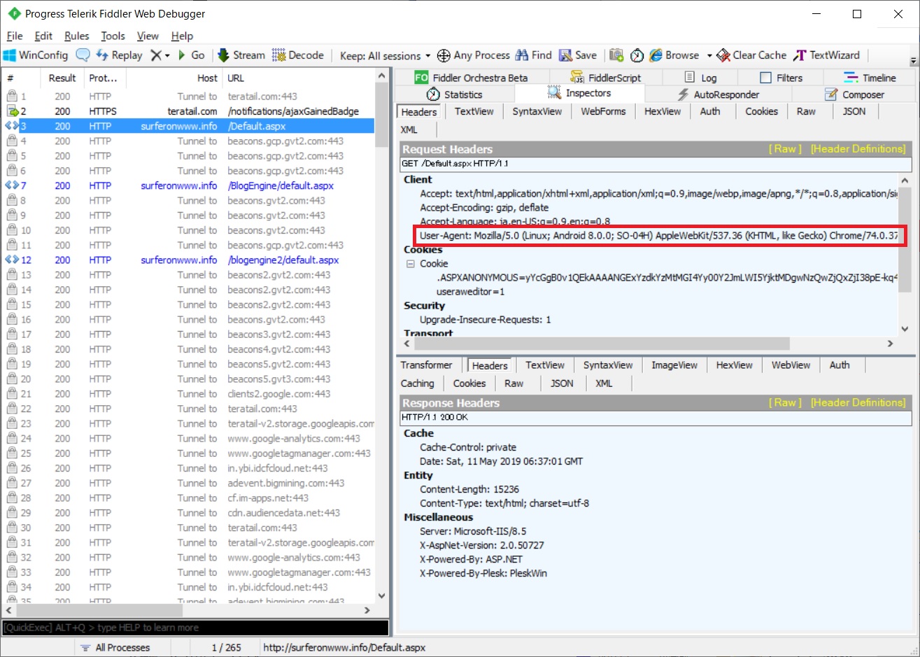This screenshot has width=920, height=657.
Task: Select the Inspectors tab
Action: click(579, 93)
